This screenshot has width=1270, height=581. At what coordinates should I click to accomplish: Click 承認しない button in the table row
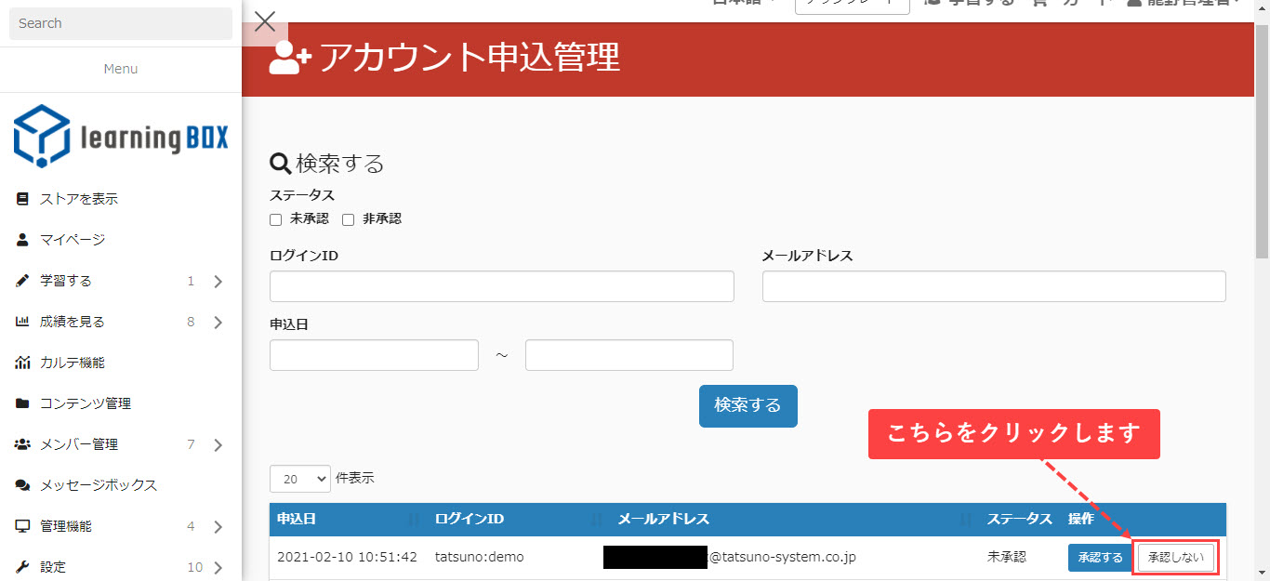(x=1176, y=558)
